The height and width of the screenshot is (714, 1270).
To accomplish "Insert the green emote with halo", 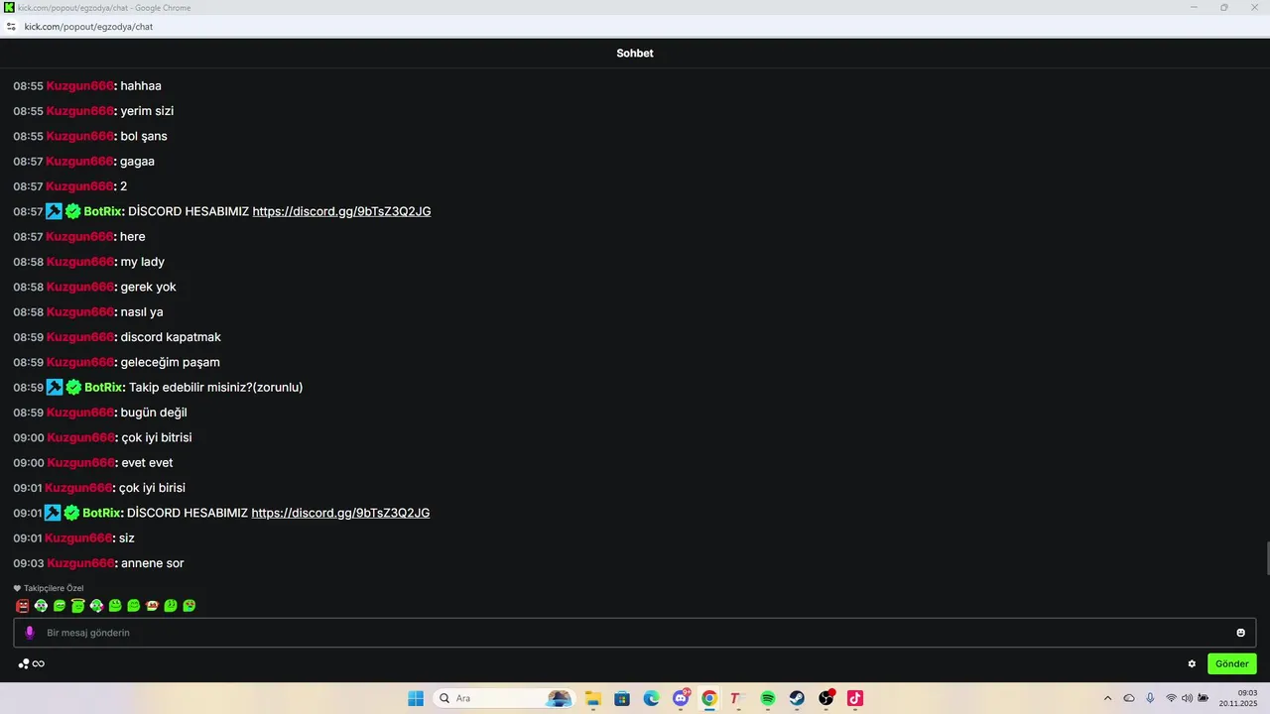I will [78, 605].
